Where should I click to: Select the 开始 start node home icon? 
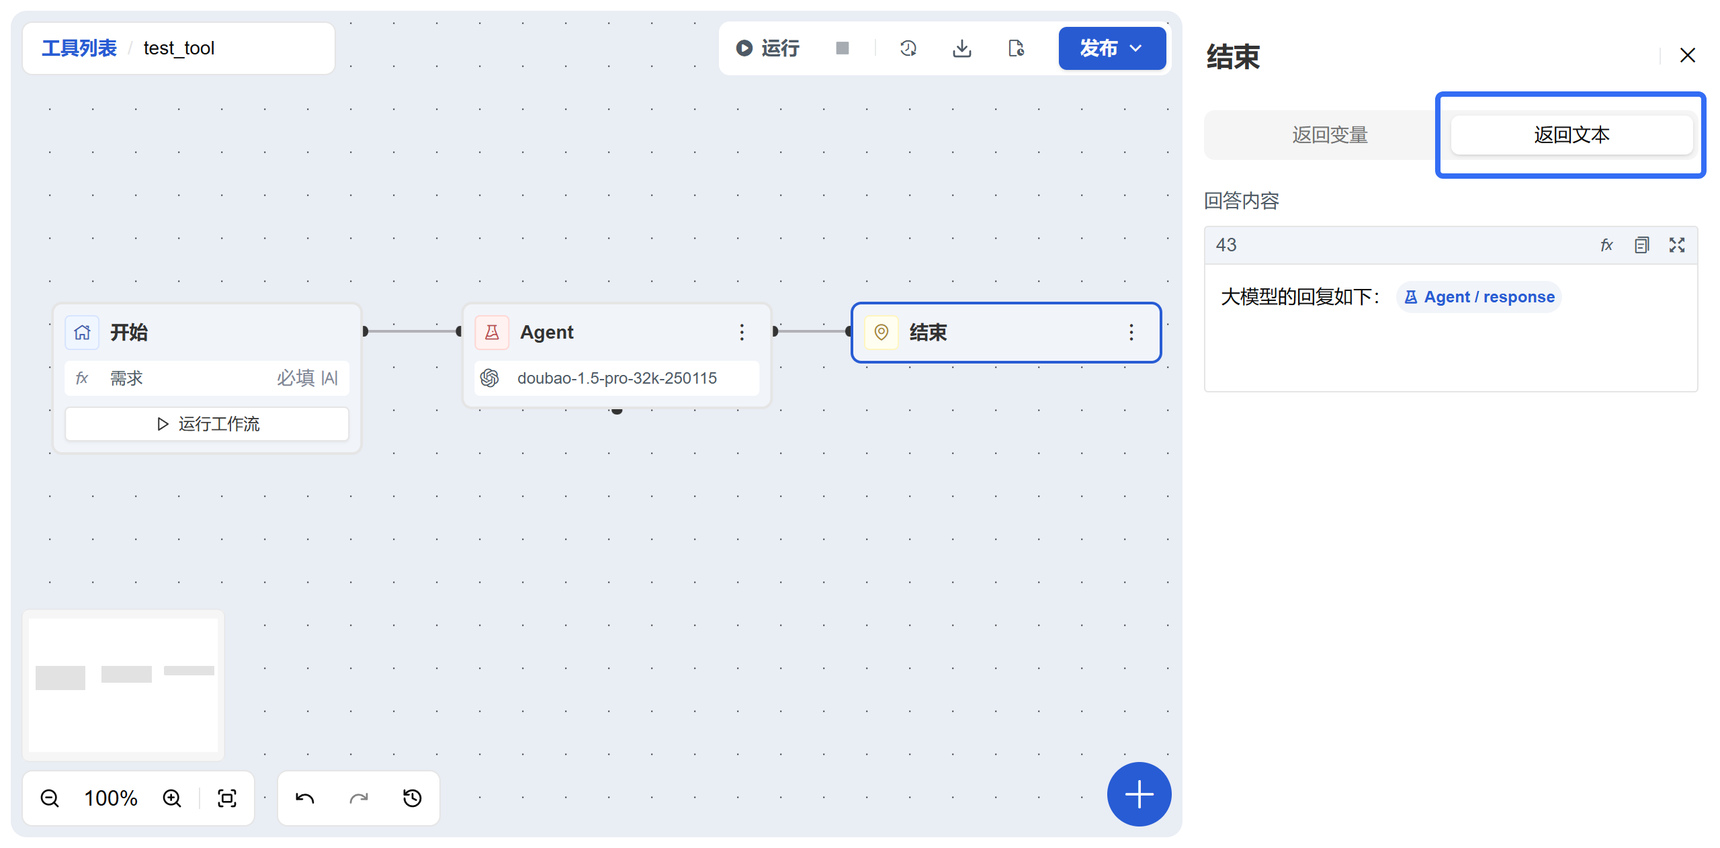click(x=82, y=332)
